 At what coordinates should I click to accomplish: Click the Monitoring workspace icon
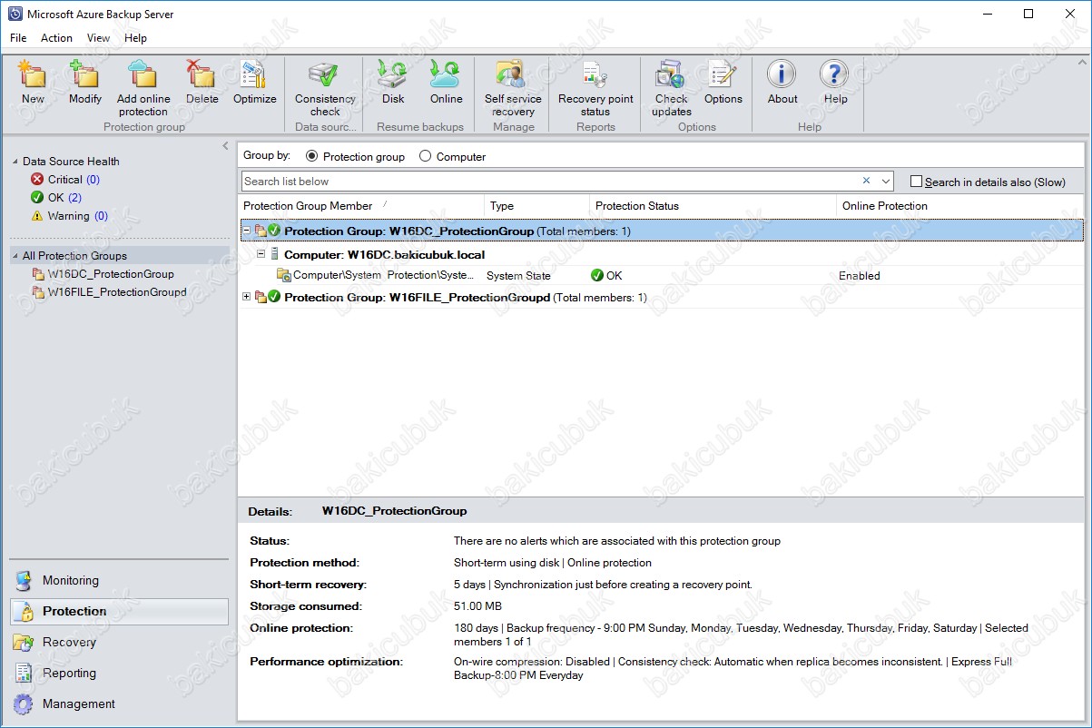tap(24, 581)
